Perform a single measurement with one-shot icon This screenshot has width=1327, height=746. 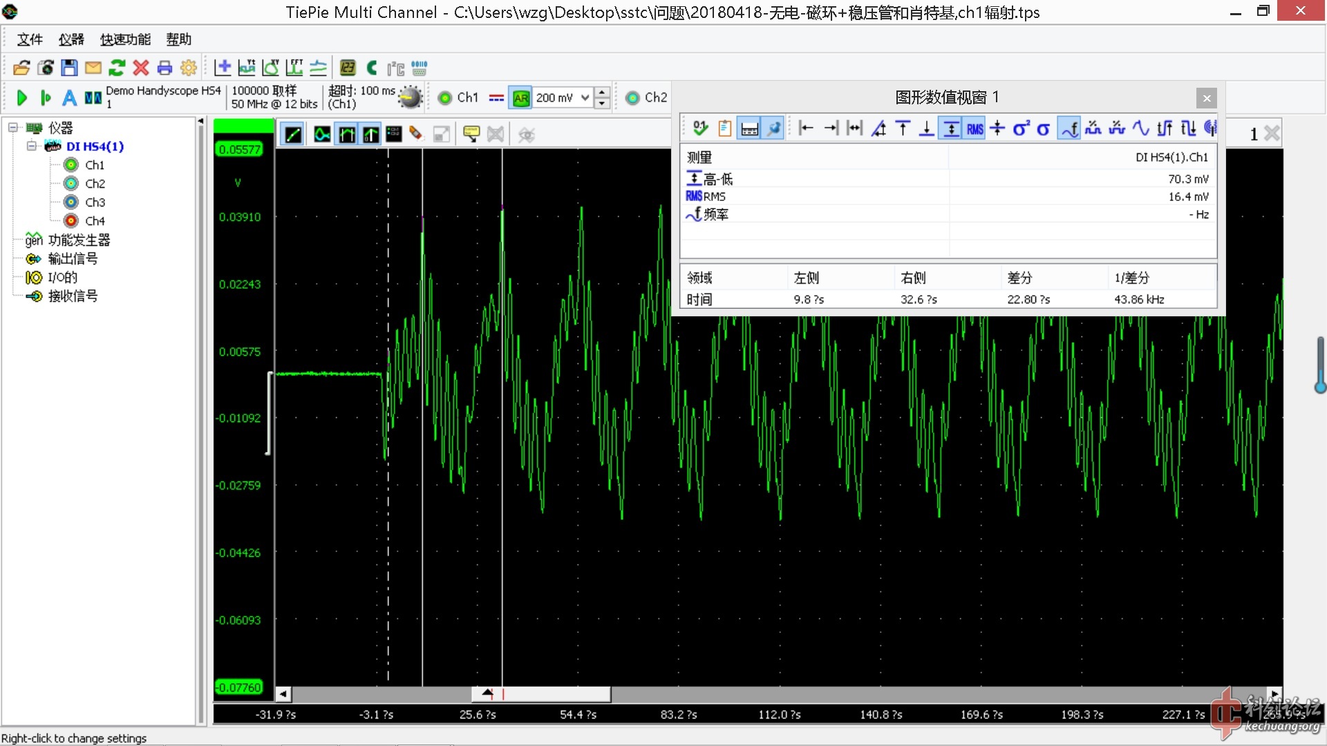pos(46,97)
